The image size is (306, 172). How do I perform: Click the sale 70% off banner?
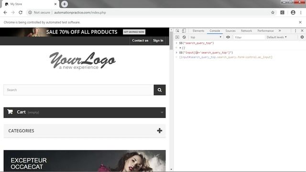[x=85, y=32]
